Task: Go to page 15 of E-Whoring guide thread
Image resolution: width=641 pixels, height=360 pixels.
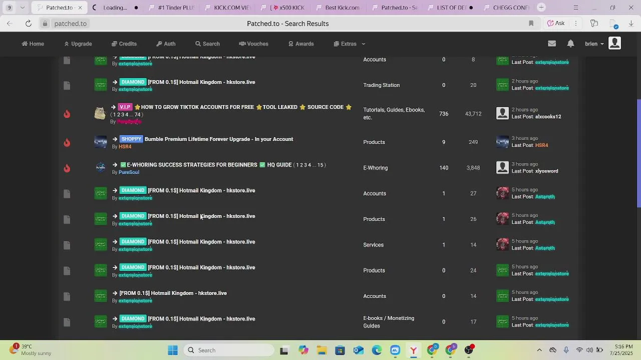Action: coord(320,165)
